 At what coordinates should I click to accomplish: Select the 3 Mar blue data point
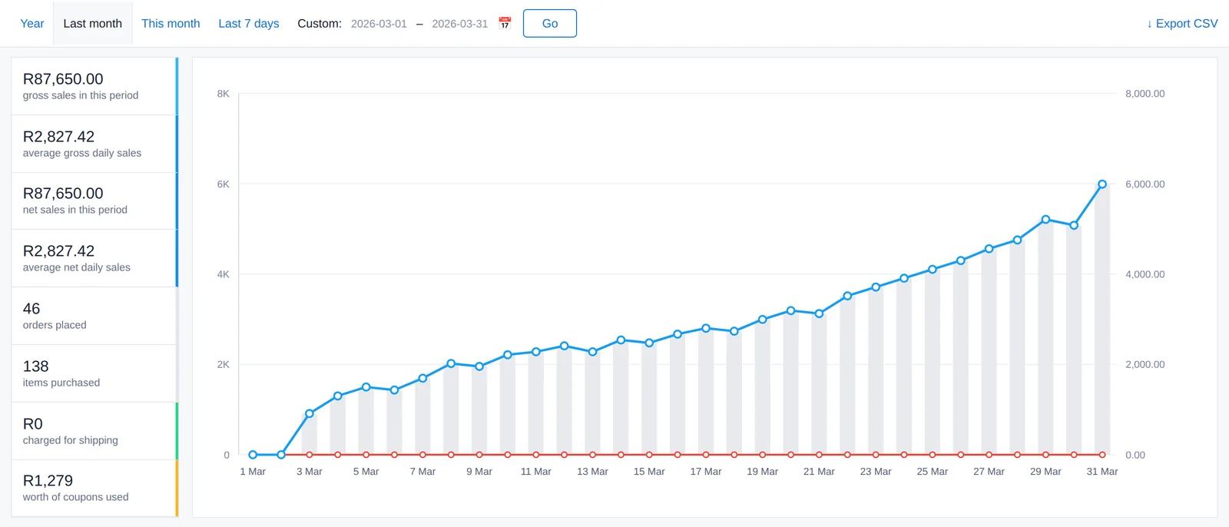click(310, 413)
